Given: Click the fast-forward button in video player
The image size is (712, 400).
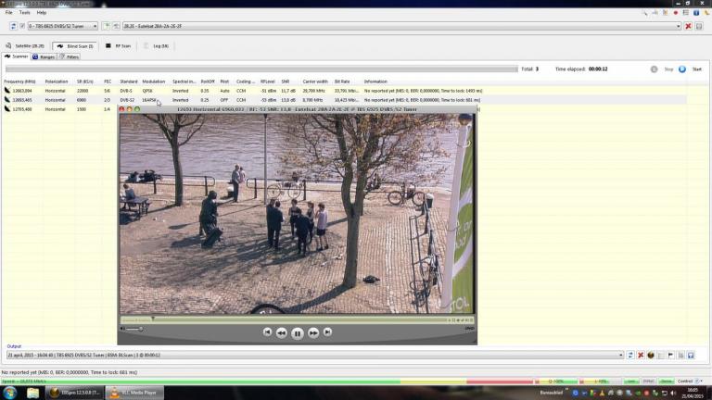Looking at the screenshot, I should point(313,332).
